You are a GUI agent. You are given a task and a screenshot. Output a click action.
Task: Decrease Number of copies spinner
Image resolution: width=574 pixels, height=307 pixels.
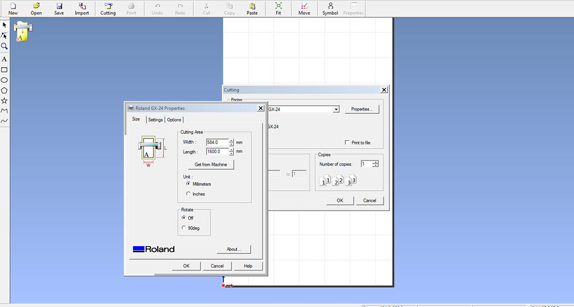[375, 166]
